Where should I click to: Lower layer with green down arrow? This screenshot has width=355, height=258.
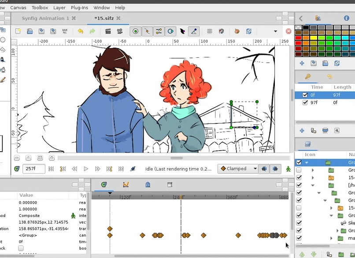tap(314, 254)
